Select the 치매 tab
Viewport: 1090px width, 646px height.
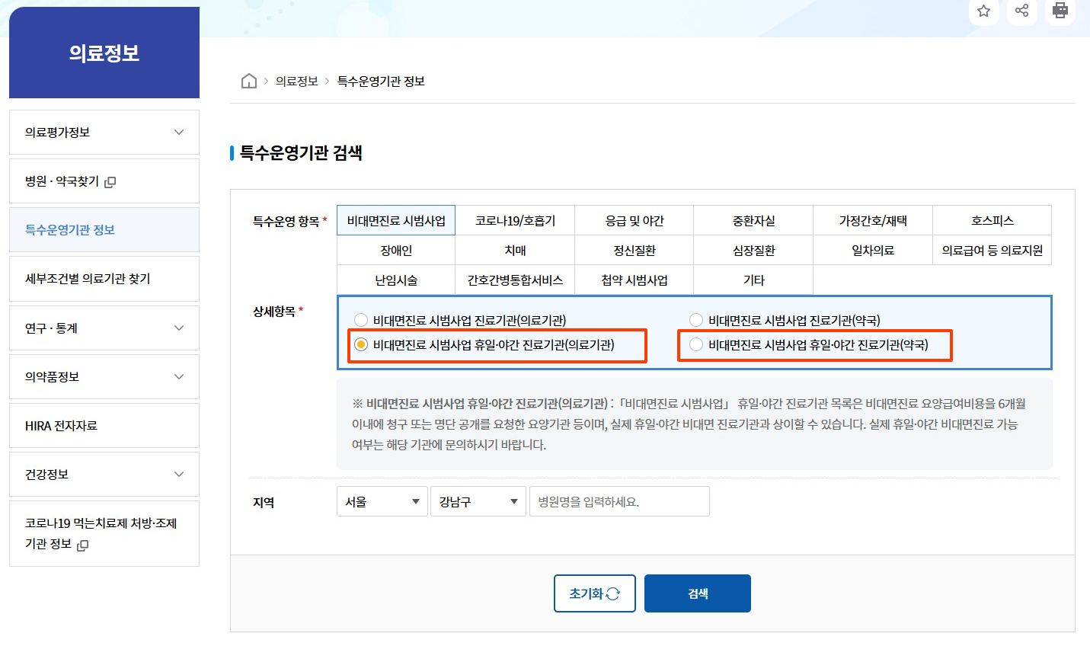click(515, 250)
